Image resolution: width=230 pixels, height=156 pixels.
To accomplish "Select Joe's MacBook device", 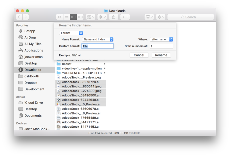I will 34,129.
